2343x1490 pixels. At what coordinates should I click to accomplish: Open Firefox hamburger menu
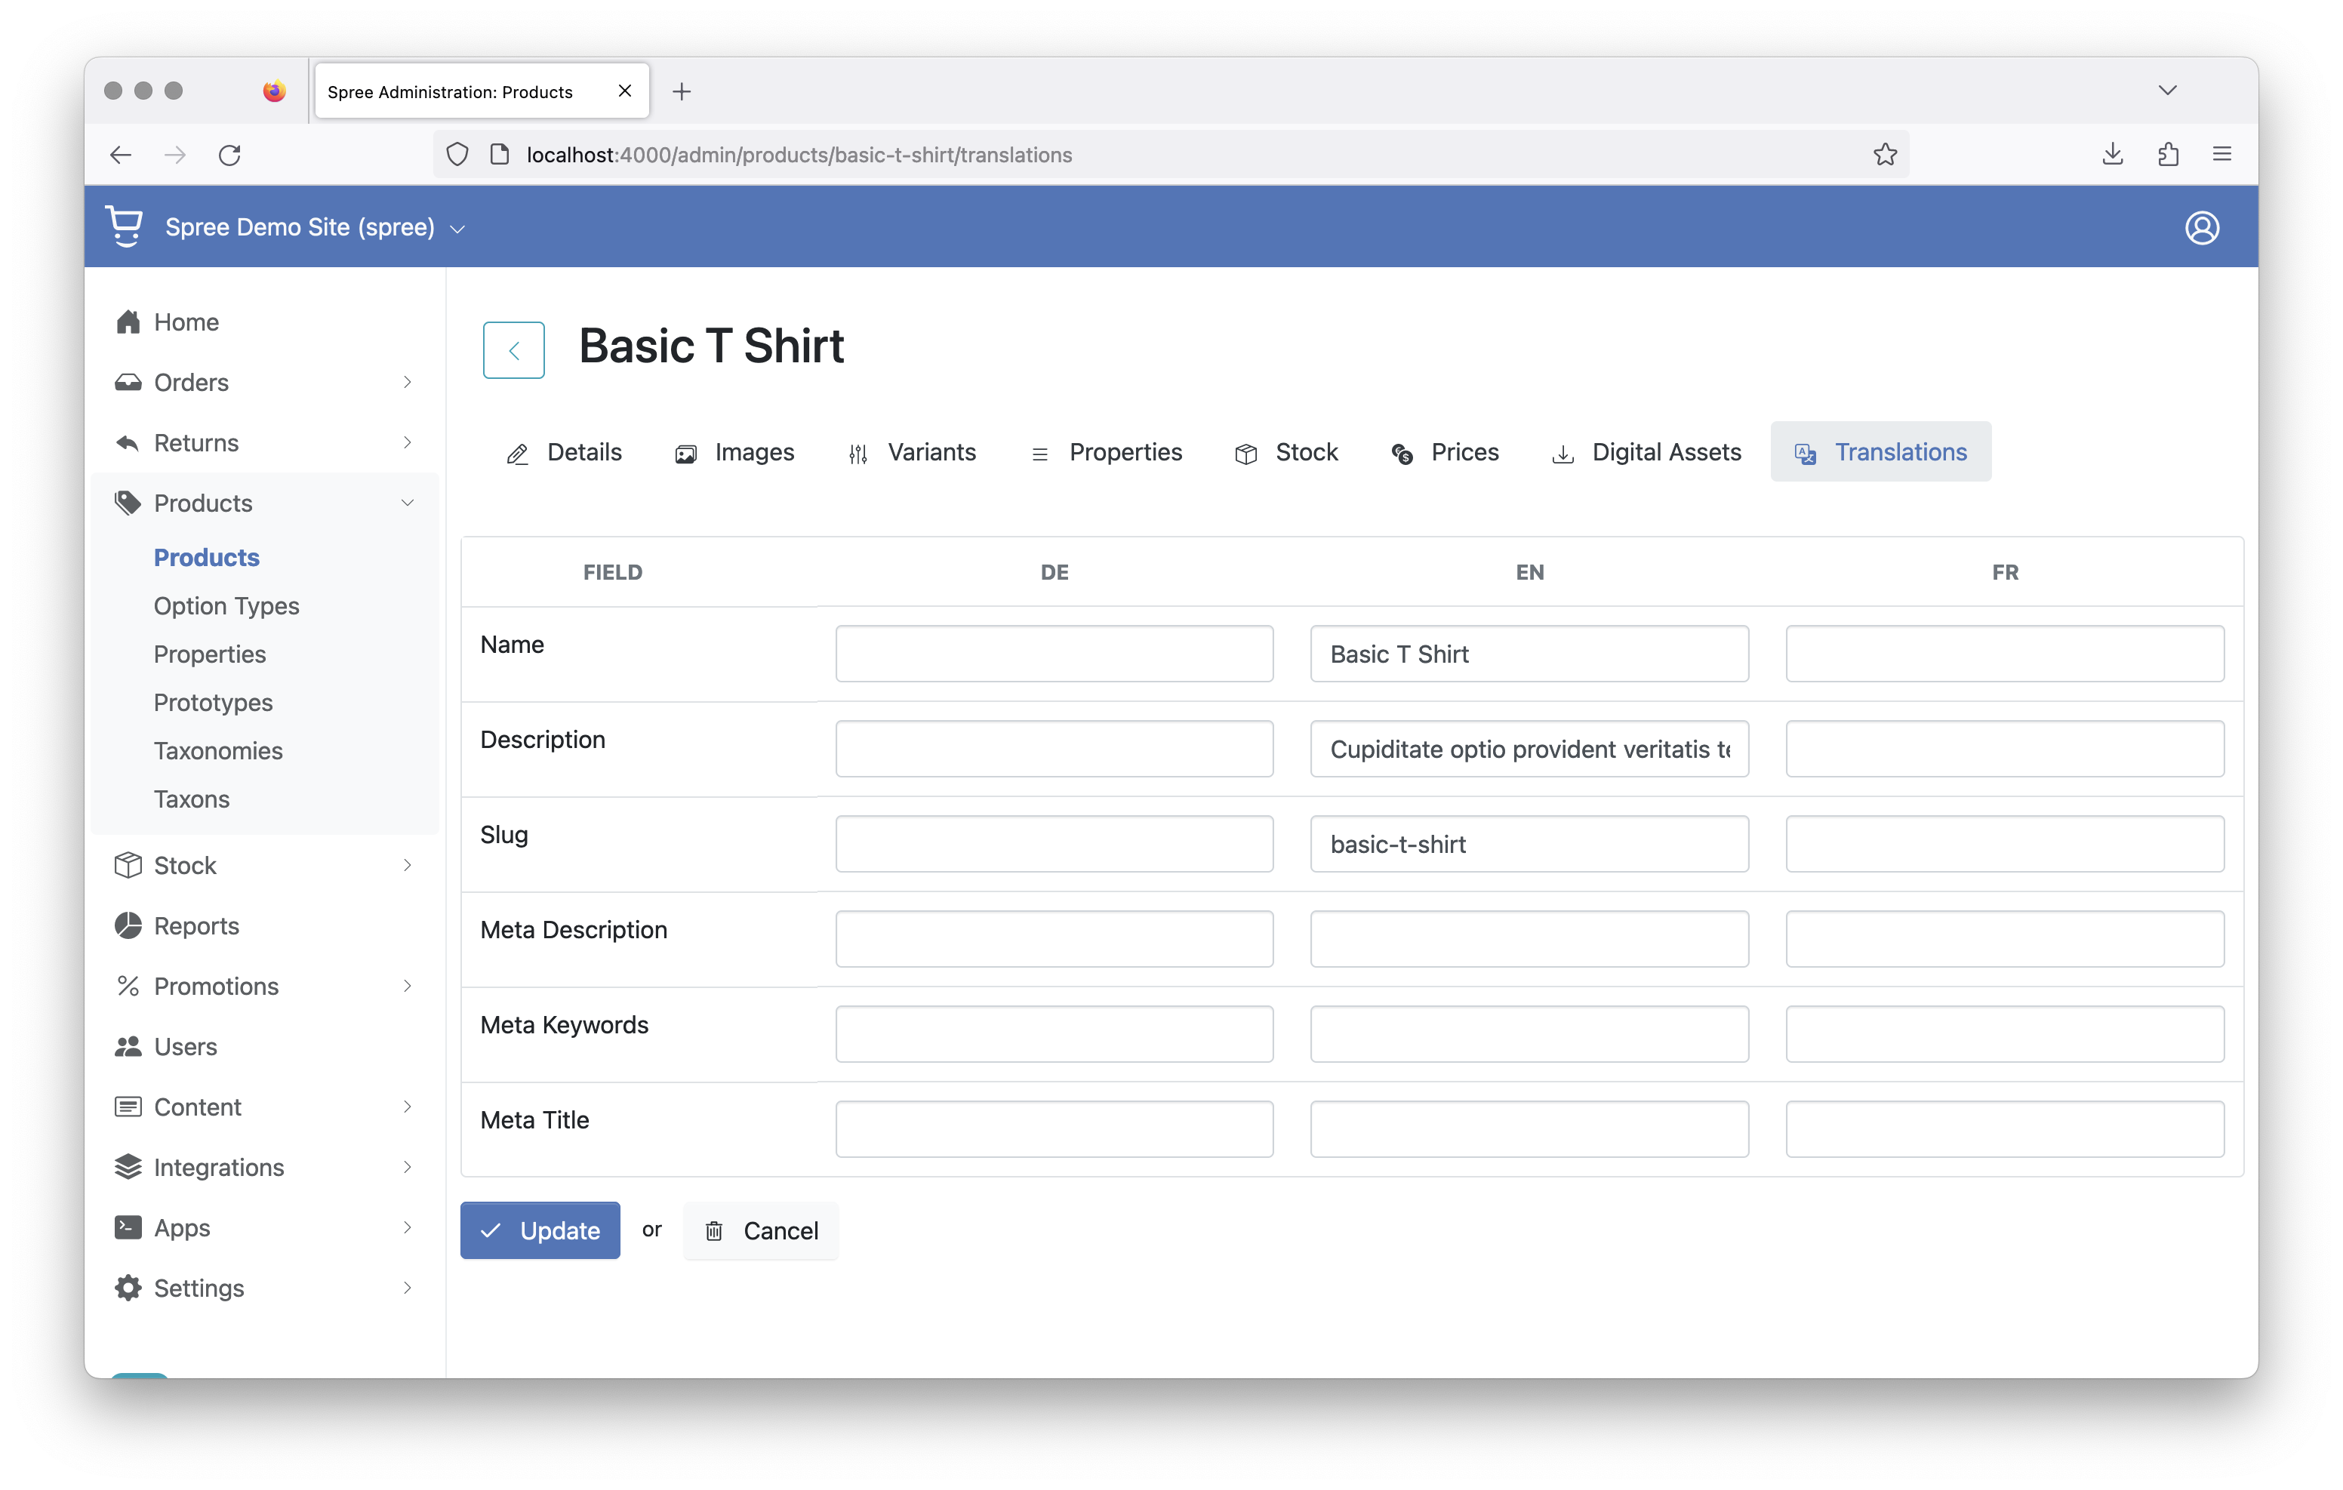click(x=2221, y=155)
